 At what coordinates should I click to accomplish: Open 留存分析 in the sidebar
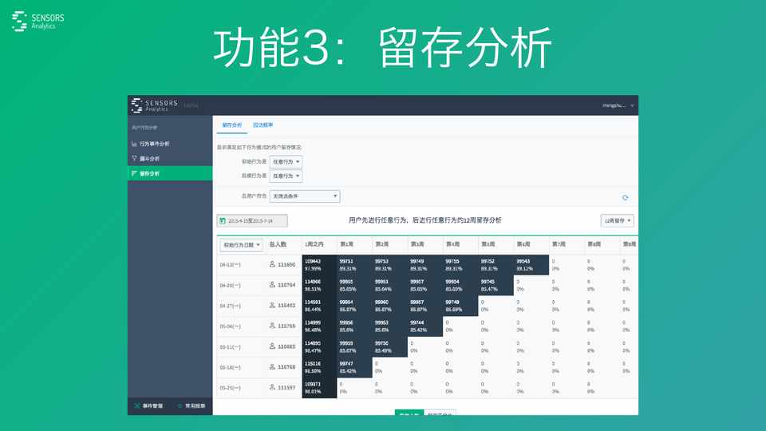tap(149, 173)
